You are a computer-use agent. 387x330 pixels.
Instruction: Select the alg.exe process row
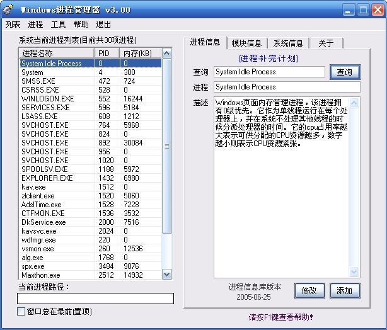pyautogui.click(x=91, y=258)
